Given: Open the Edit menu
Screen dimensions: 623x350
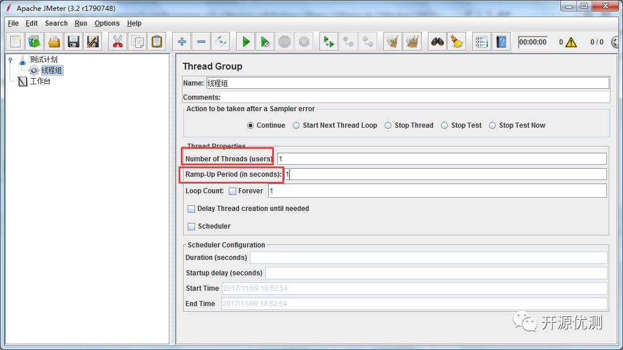Looking at the screenshot, I should pos(31,23).
